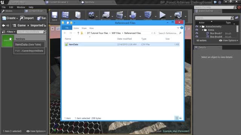Click the folder tree icon before Game
The image size is (241, 135).
pos(14,25)
